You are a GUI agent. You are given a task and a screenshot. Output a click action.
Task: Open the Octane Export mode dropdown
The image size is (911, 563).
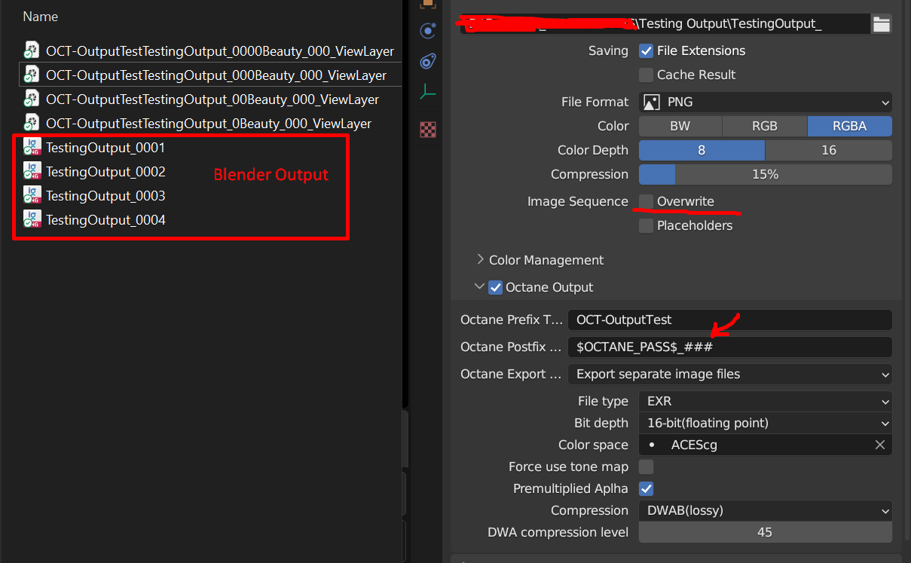730,374
